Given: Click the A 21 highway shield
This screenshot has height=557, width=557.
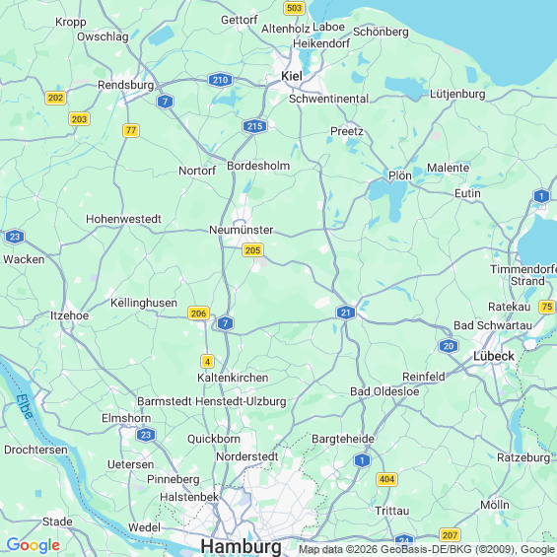Looking at the screenshot, I should click(x=346, y=313).
